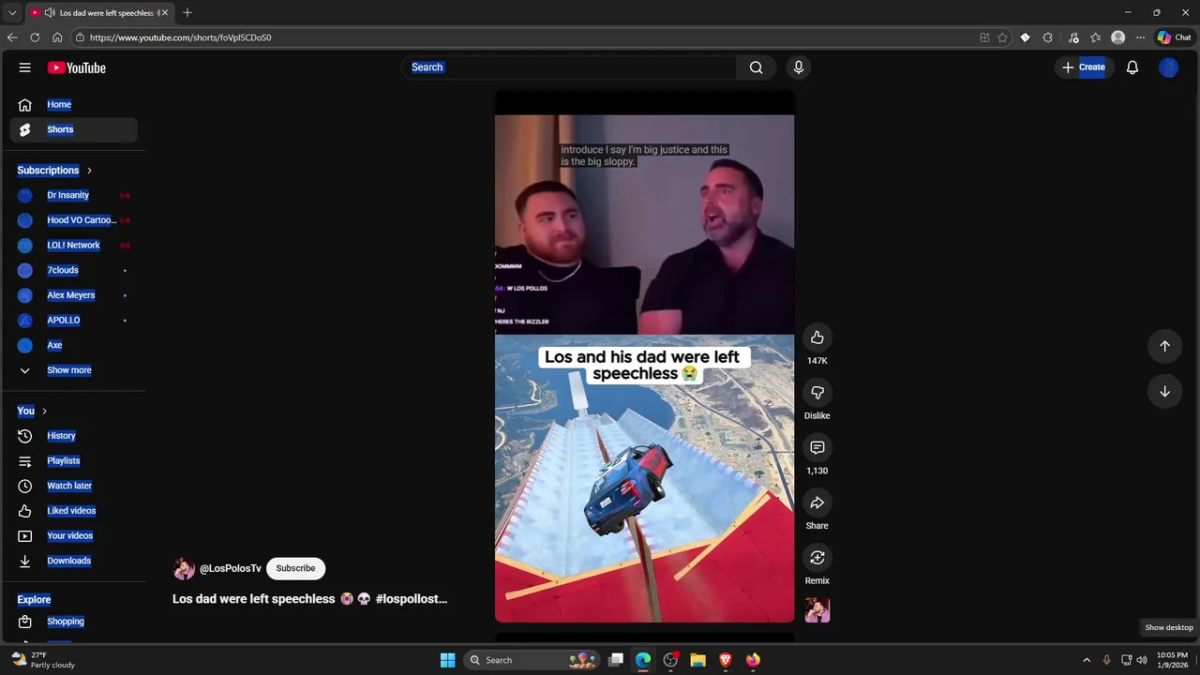Open LOL! Network channel
The height and width of the screenshot is (675, 1200).
(x=73, y=246)
